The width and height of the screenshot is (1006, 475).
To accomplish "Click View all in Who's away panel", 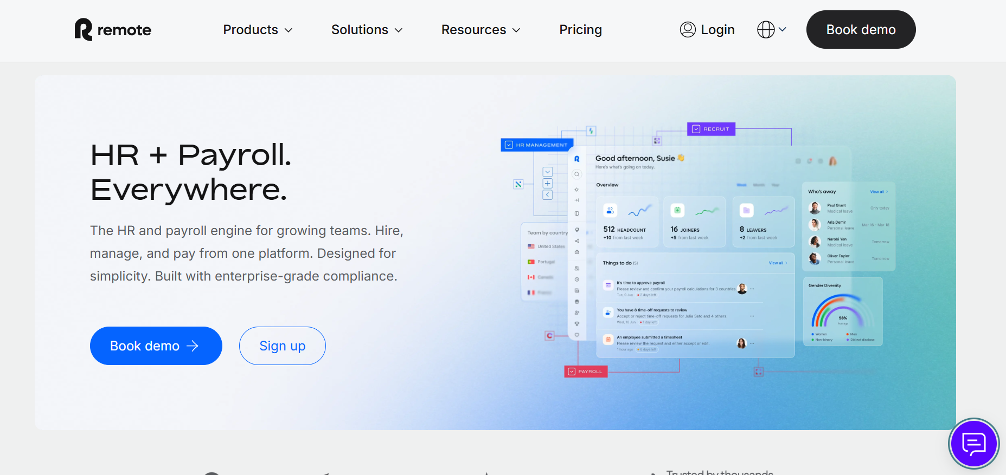I will coord(879,192).
